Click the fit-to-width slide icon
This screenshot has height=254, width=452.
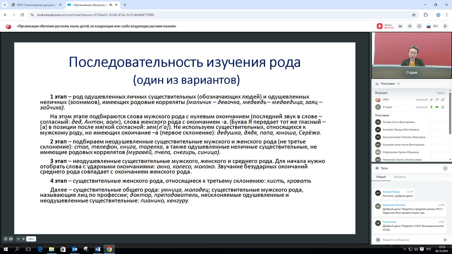click(11, 239)
